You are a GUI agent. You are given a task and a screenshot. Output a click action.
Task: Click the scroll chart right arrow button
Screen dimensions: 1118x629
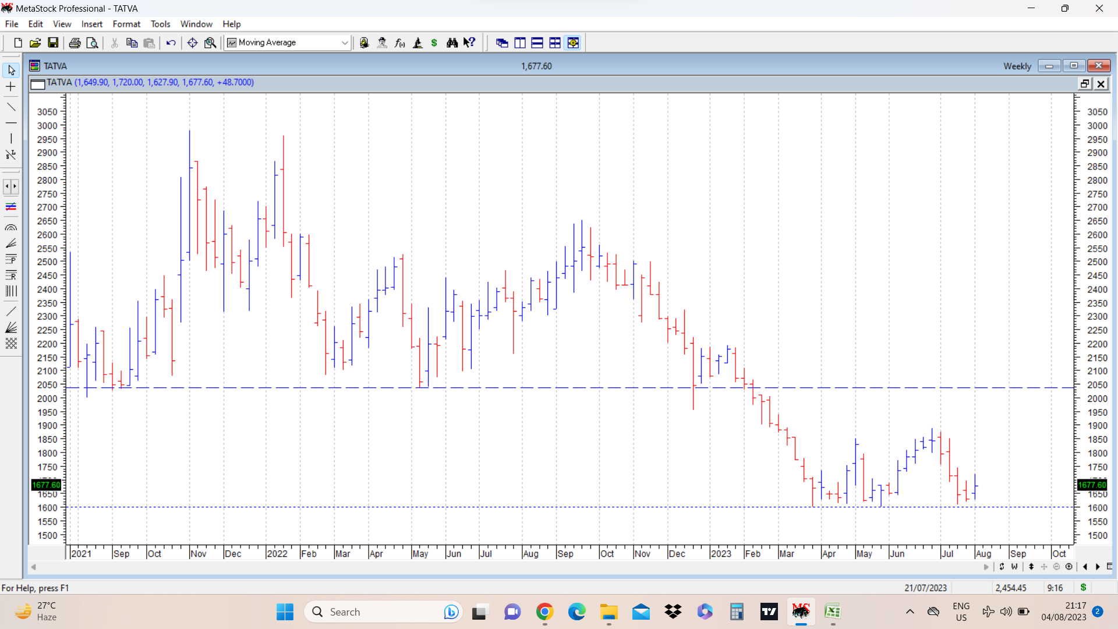(x=1098, y=567)
